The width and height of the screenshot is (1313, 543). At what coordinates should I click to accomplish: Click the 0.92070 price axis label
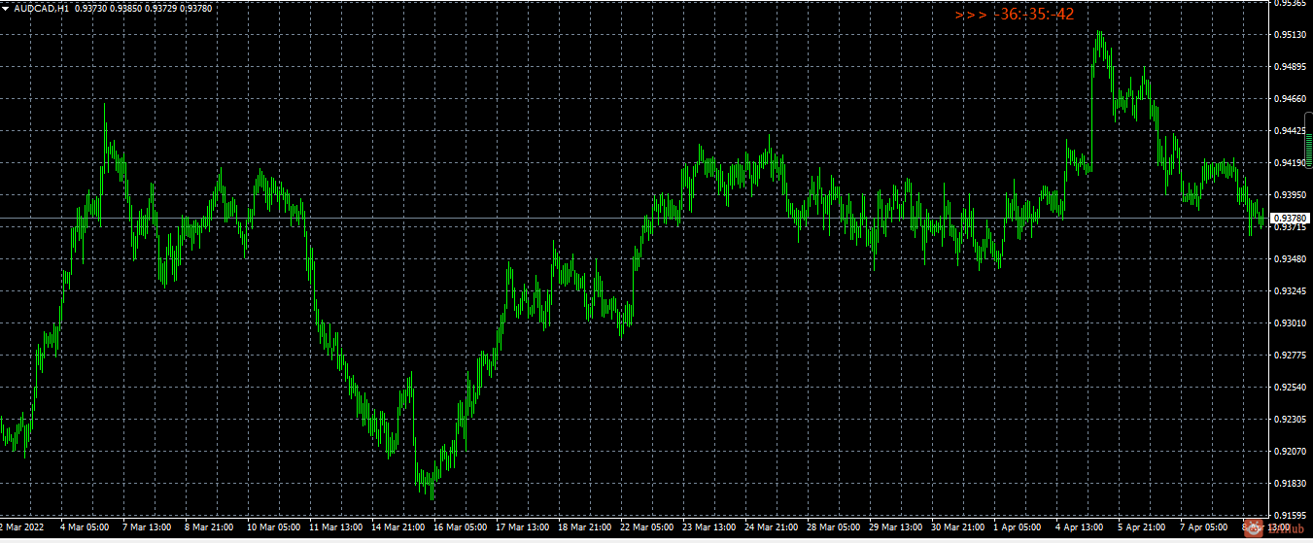click(x=1290, y=452)
